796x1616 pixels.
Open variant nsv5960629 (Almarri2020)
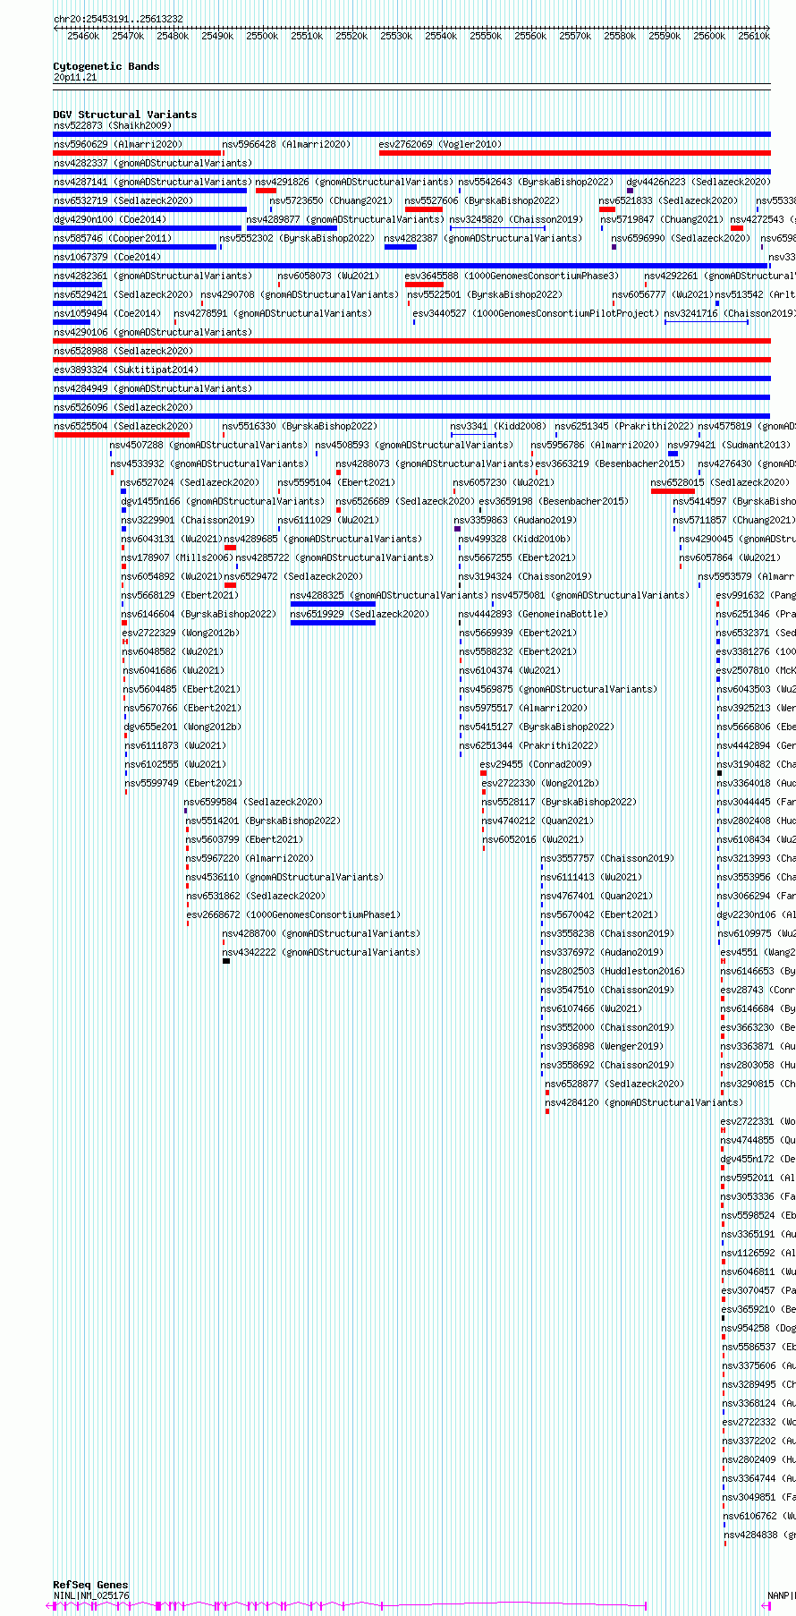pyautogui.click(x=117, y=144)
